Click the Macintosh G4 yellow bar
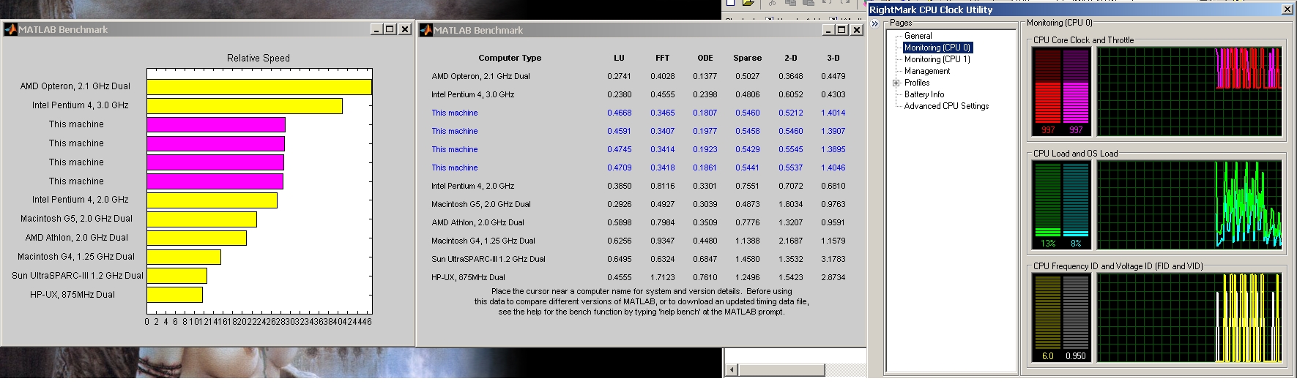The width and height of the screenshot is (1297, 384). click(184, 257)
